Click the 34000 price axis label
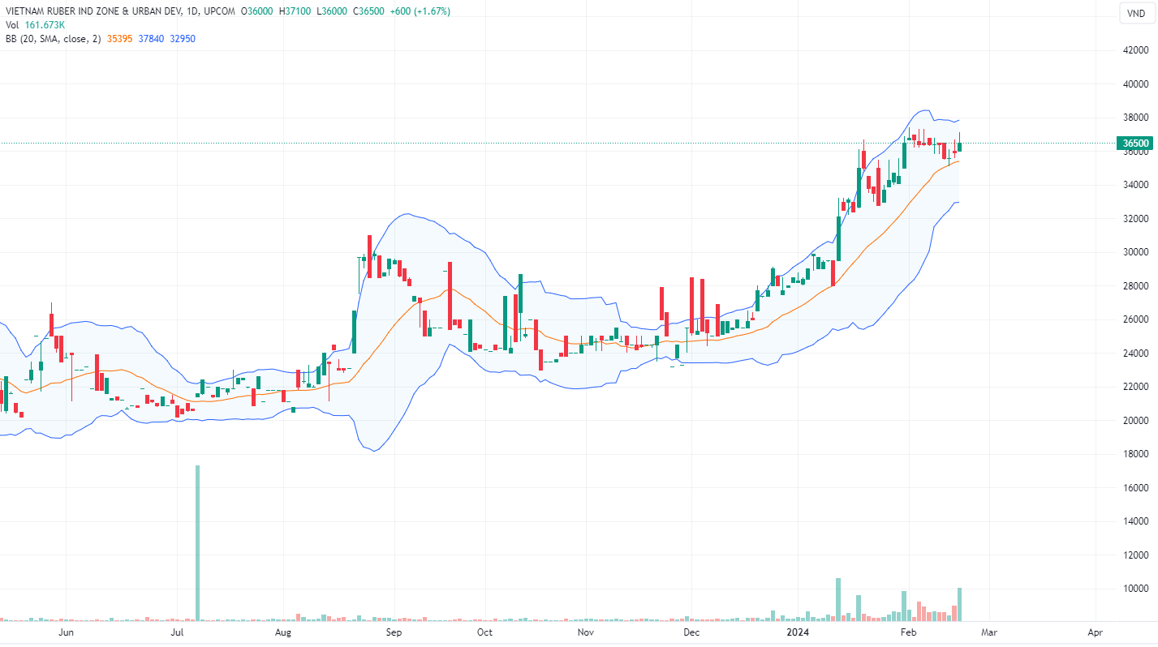Viewport: 1158px width, 647px height. (x=1134, y=185)
